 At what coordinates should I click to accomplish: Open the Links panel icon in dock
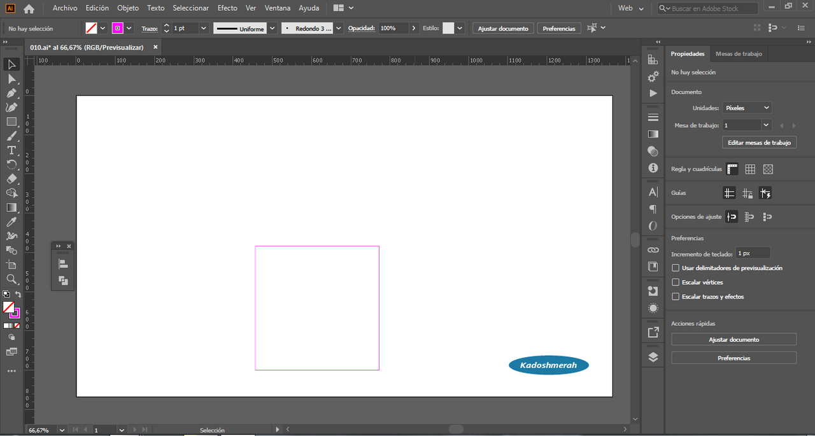click(x=653, y=250)
